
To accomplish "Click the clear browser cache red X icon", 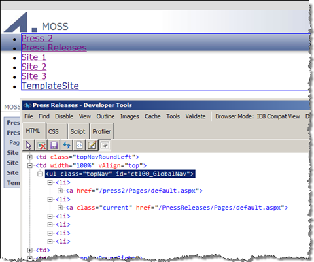I will click(41, 145).
